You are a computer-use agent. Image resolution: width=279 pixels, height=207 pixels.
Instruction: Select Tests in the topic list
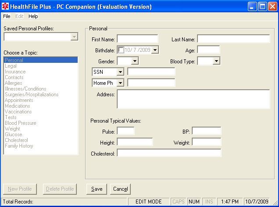tap(40, 117)
